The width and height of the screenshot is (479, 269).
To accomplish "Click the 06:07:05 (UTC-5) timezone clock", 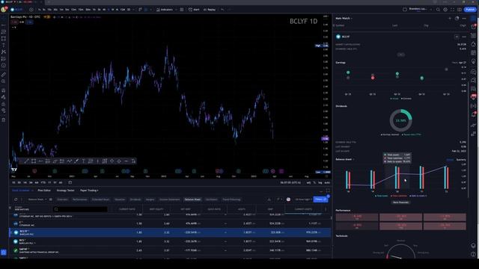I will [x=290, y=182].
